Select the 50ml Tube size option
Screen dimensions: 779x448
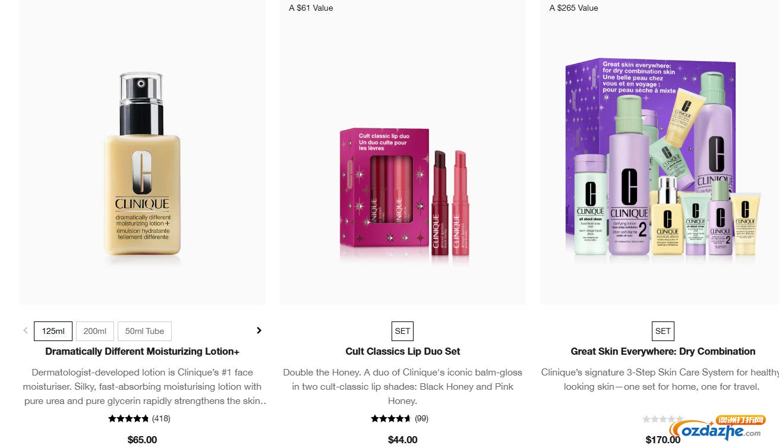point(144,331)
